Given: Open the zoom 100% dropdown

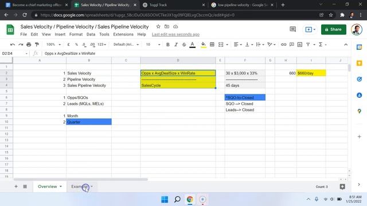Looking at the screenshot, I should click(x=53, y=45).
